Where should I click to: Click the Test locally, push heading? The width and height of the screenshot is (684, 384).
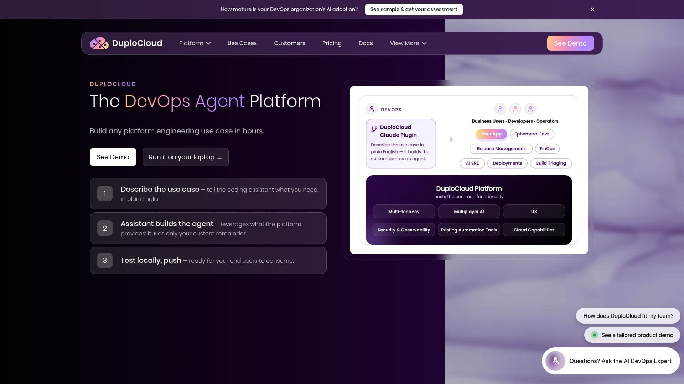151,260
